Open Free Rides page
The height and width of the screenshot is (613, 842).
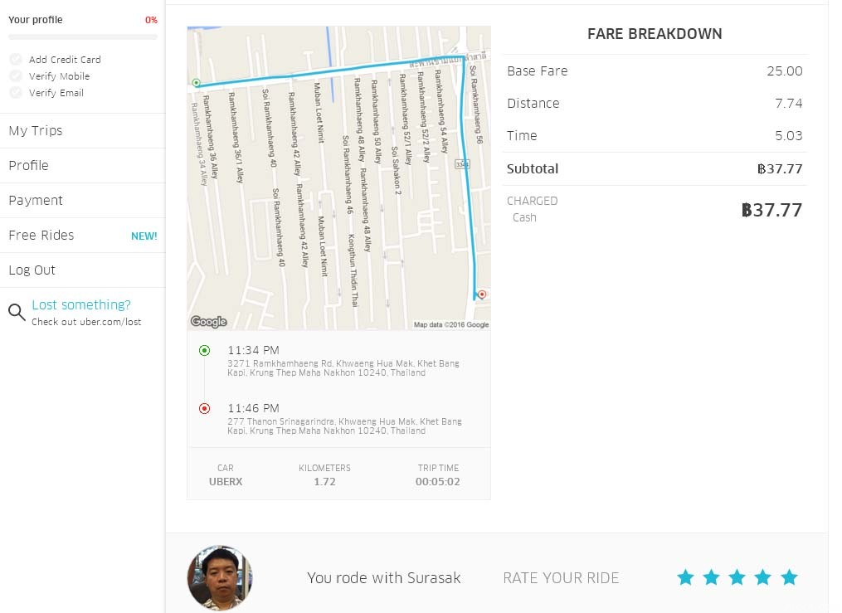click(41, 236)
